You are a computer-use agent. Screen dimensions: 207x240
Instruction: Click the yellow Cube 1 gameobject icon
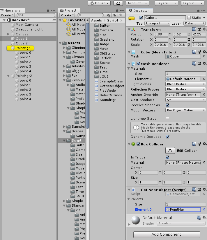132,18
